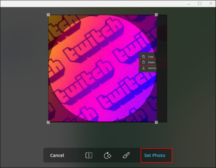
Task: Select the bottom-left crop handle
Action: (48, 122)
